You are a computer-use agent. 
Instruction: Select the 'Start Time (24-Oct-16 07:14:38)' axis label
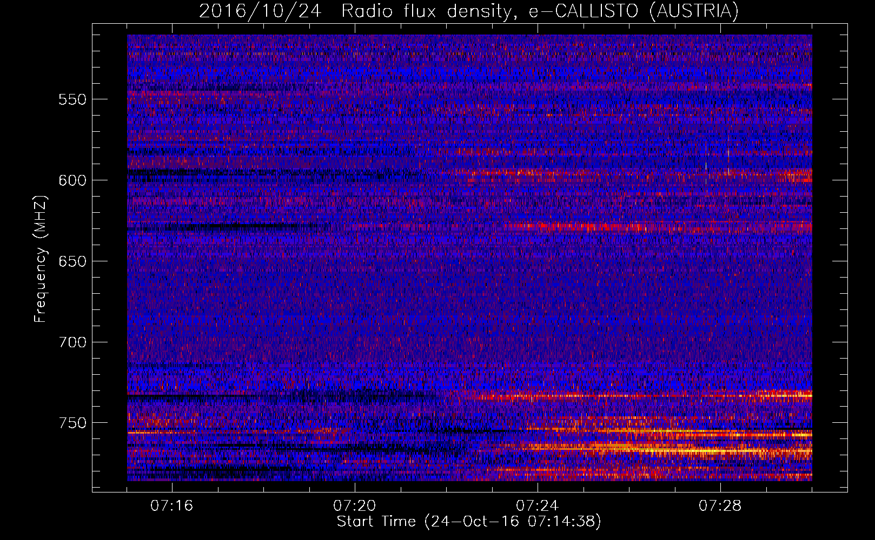[x=469, y=522]
